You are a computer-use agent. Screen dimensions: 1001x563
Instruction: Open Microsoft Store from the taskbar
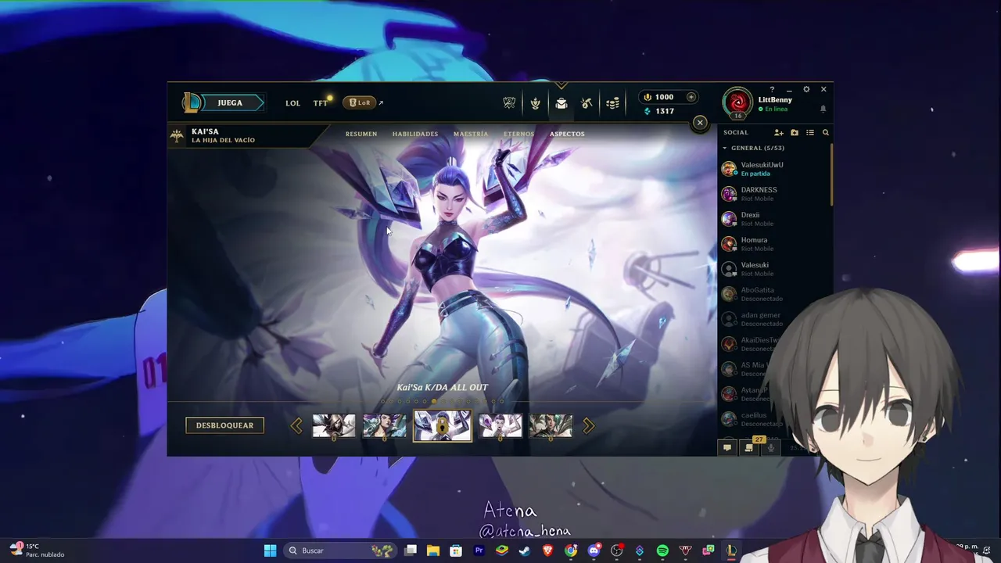(456, 550)
